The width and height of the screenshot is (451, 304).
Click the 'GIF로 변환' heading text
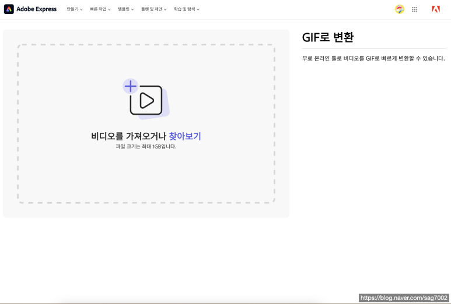point(328,37)
